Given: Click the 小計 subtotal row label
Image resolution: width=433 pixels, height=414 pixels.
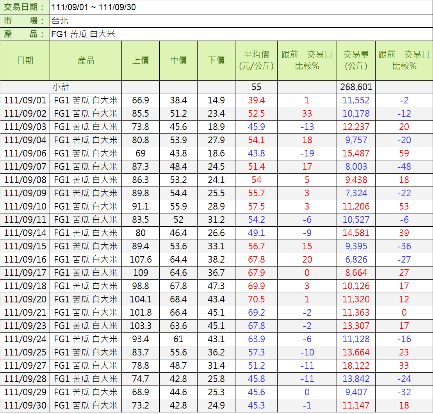Looking at the screenshot, I should (61, 87).
